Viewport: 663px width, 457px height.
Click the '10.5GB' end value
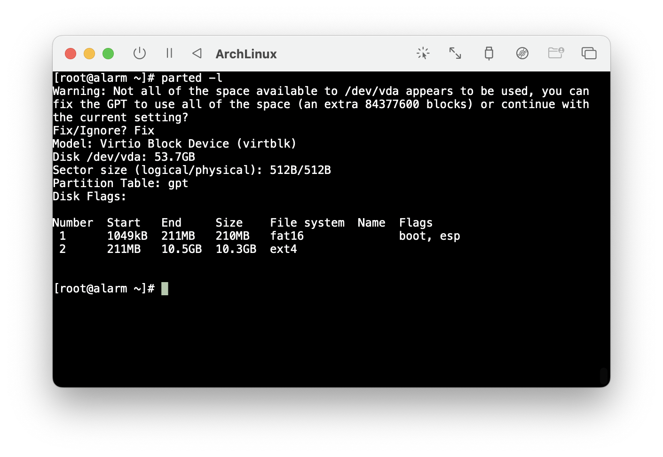click(182, 249)
